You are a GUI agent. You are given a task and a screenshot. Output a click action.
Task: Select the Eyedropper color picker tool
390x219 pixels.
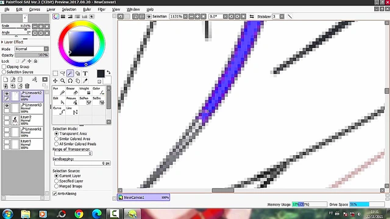click(x=85, y=81)
